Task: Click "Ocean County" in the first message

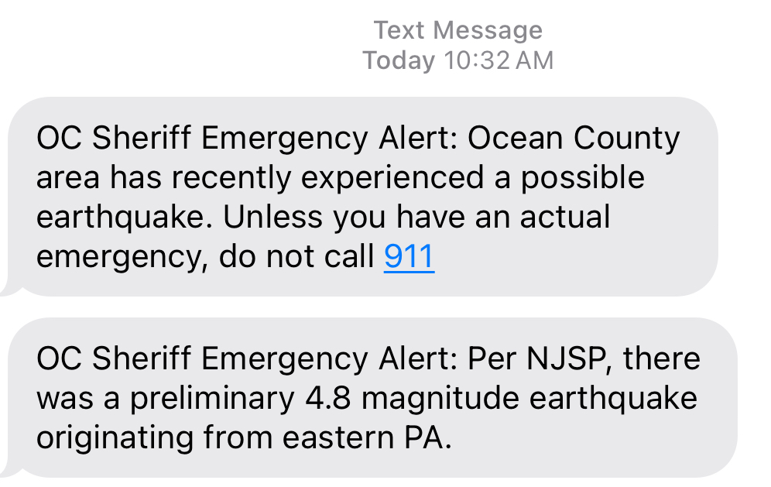Action: tap(574, 139)
